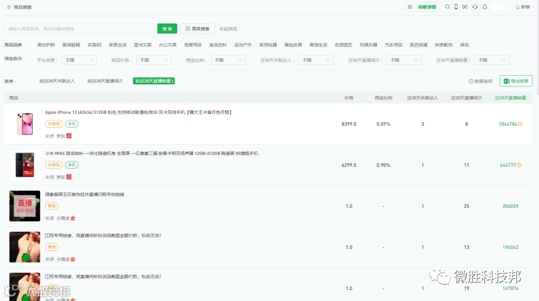This screenshot has height=301, width=539.
Task: Select the 钟表配饰 category
Action: [444, 45]
